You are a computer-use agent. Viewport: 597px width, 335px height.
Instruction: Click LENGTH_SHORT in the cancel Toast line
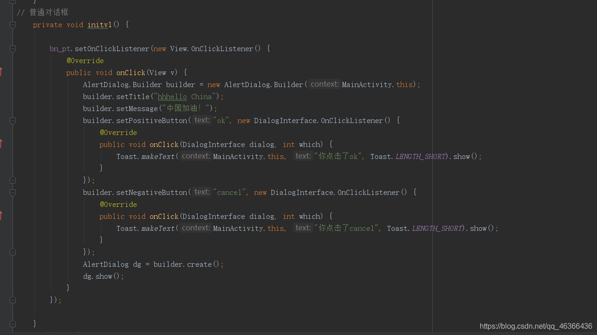[437, 229]
